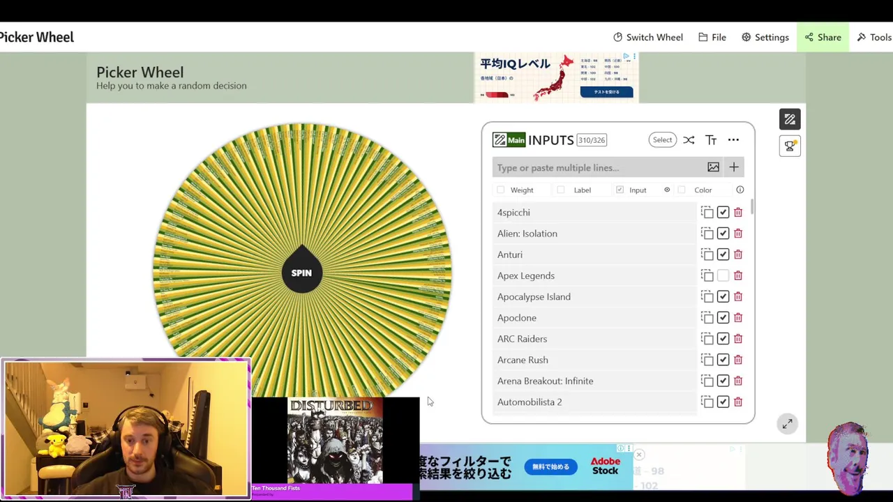Shuffle the inputs list
893x502 pixels.
click(x=689, y=140)
